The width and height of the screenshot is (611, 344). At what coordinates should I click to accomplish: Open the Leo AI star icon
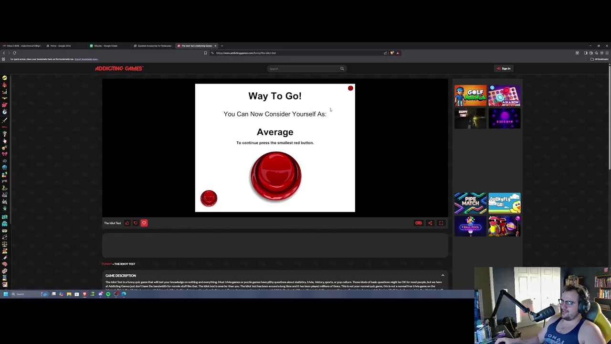coord(596,53)
